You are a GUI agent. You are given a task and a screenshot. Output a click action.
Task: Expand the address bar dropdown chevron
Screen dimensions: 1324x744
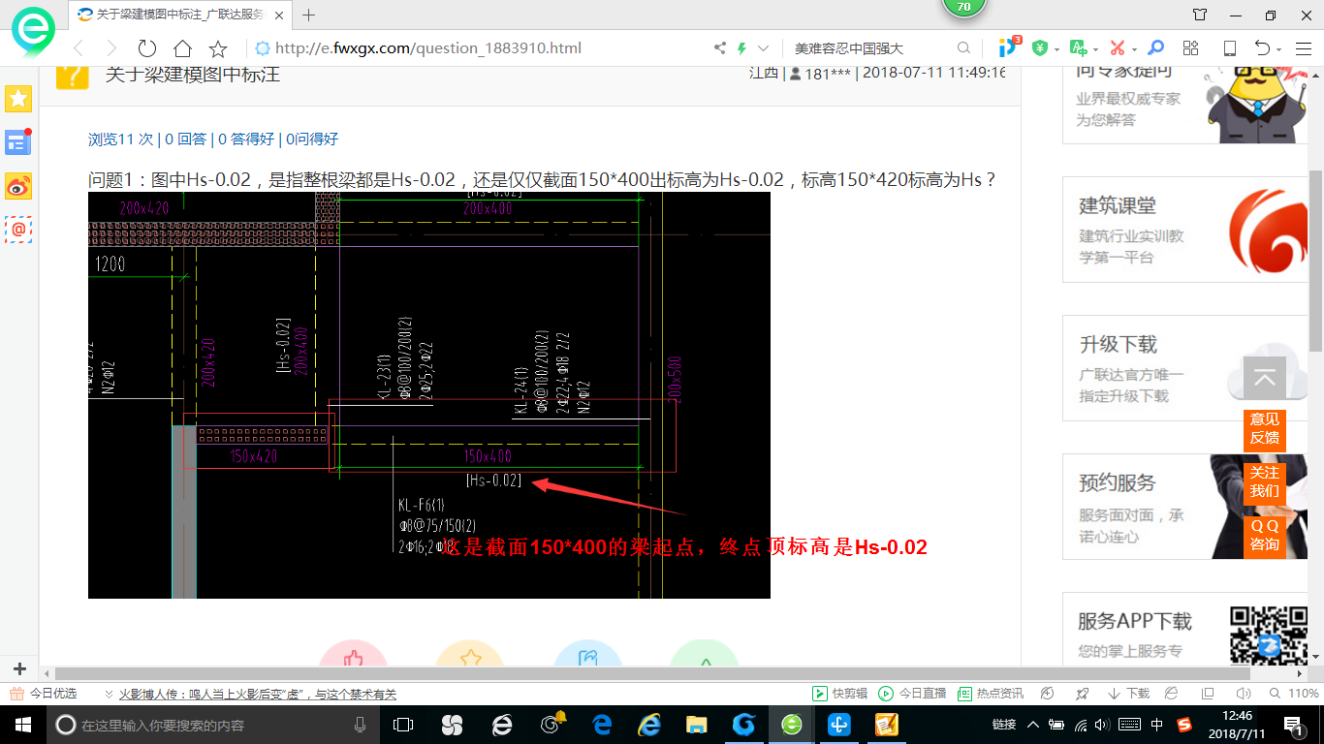pos(764,48)
